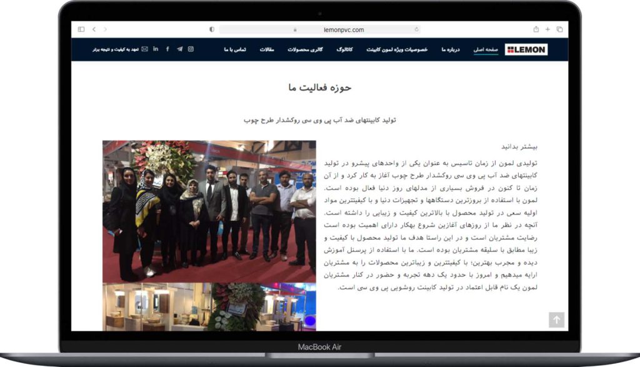Click the Safari share icon
The image size is (640, 367).
tap(536, 29)
